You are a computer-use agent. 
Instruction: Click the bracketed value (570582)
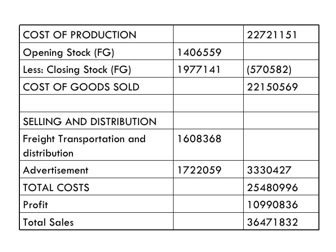[x=269, y=70]
